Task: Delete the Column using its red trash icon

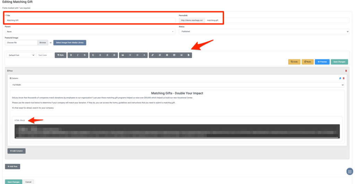Action: click(344, 78)
